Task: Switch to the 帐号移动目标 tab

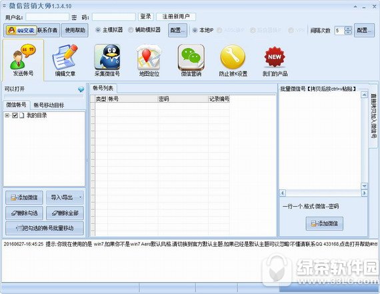Action: click(x=49, y=105)
